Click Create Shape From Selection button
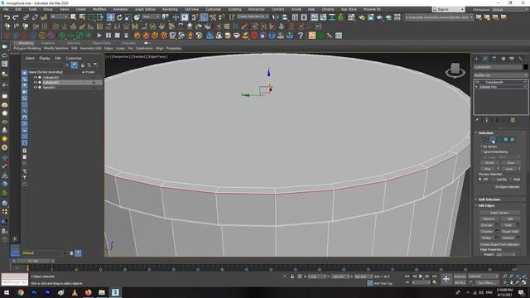The width and height of the screenshot is (530, 298). tap(499, 244)
